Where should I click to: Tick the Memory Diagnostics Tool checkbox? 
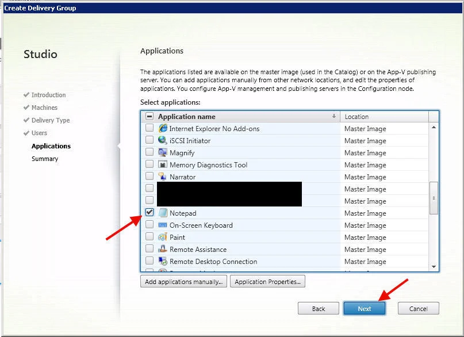click(x=149, y=164)
